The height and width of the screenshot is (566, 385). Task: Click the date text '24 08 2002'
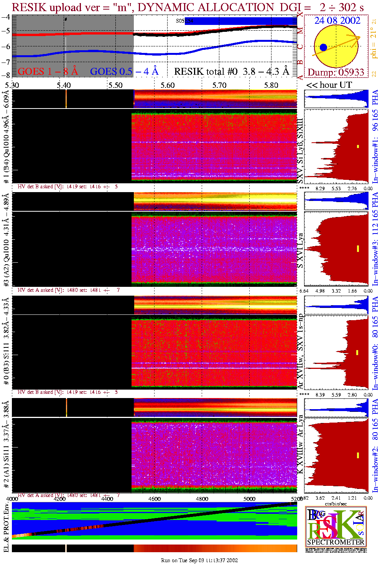(337, 21)
